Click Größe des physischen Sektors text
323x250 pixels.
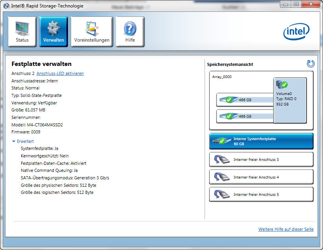point(59,185)
